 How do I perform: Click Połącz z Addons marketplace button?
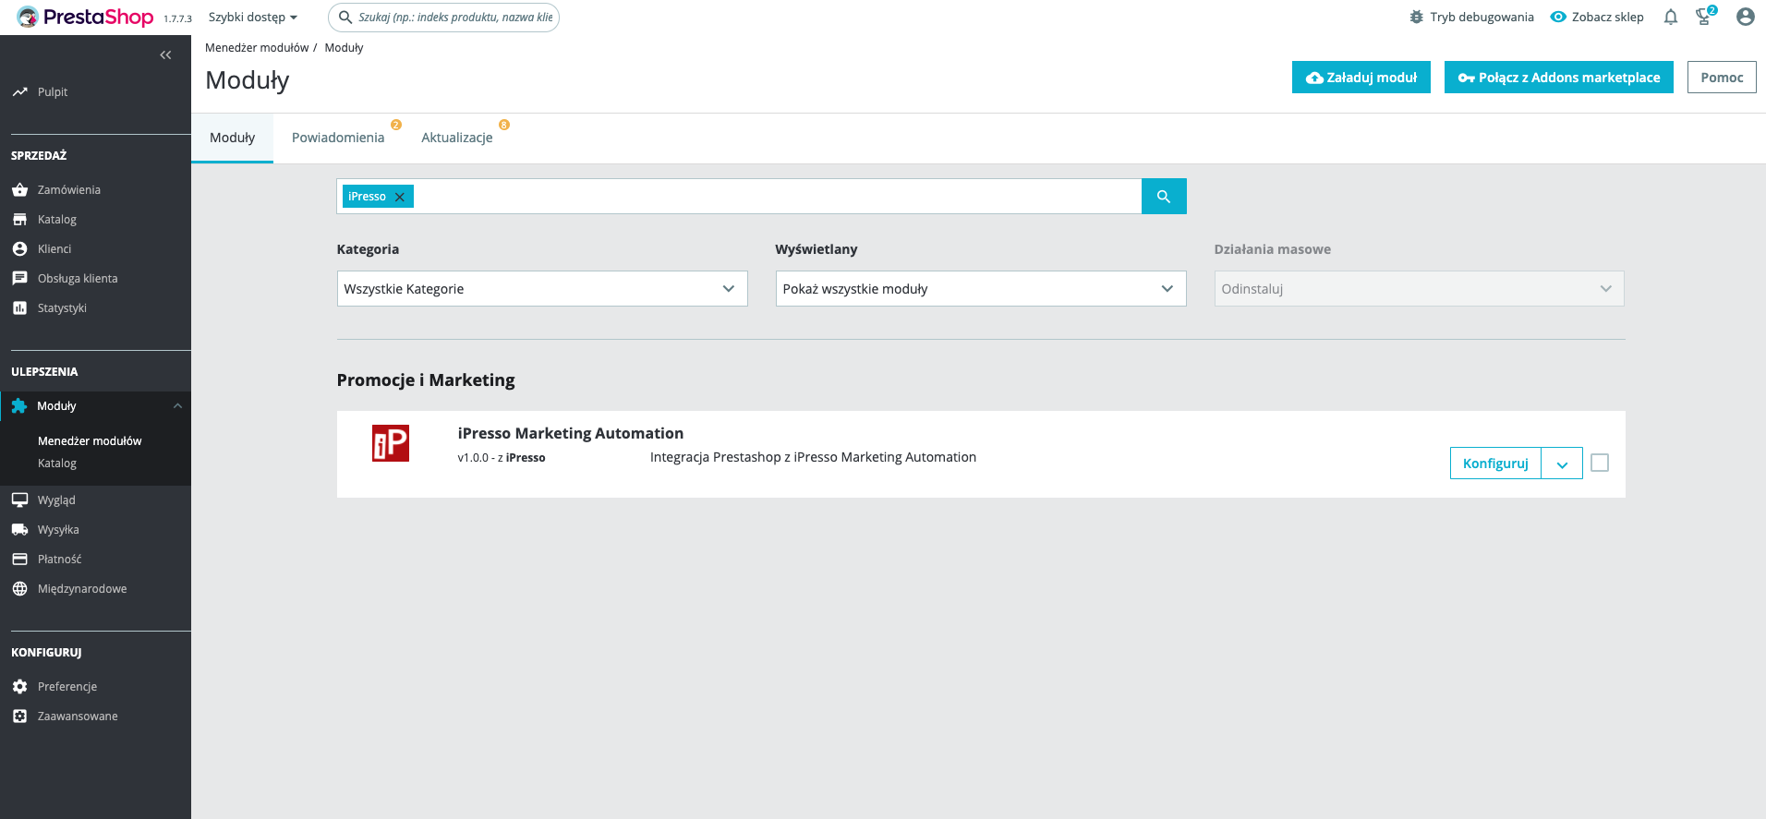click(1559, 78)
